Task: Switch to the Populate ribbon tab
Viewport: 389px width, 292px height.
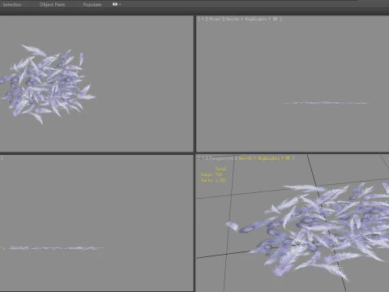Action: (92, 5)
